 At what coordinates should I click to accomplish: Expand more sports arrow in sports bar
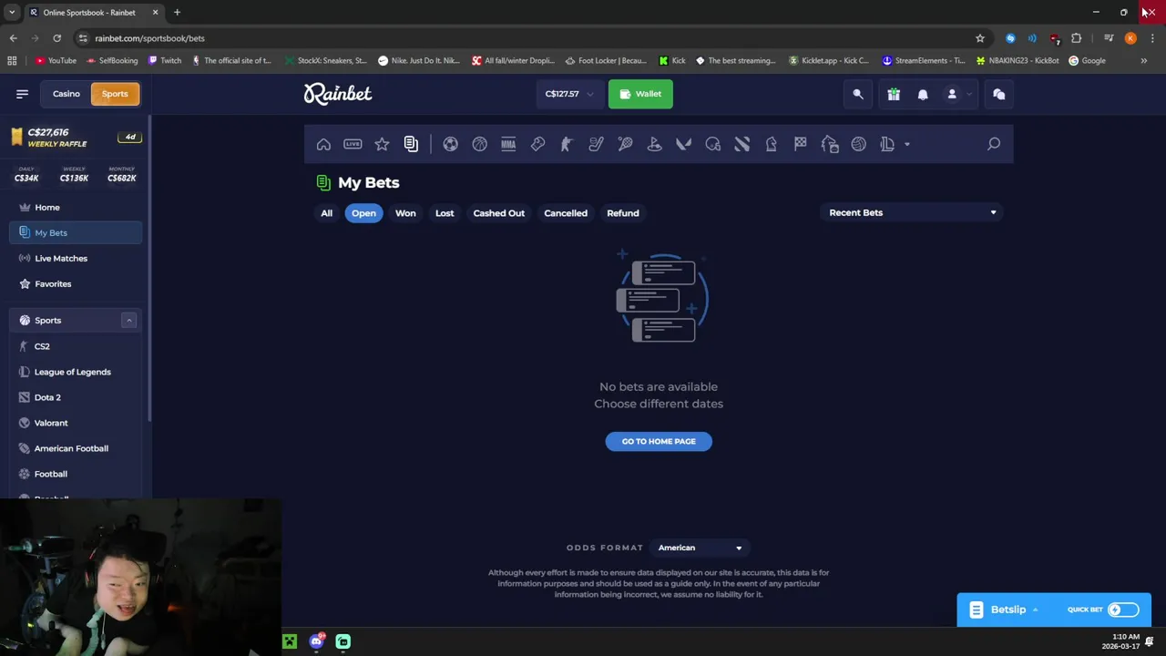click(906, 144)
